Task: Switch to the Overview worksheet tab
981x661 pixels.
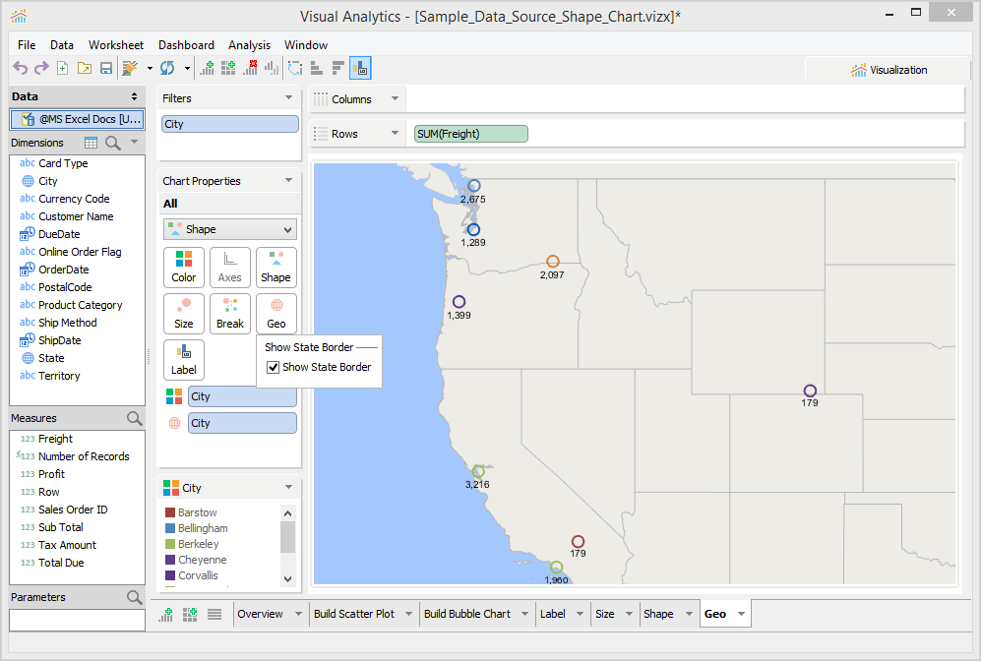Action: pos(261,614)
